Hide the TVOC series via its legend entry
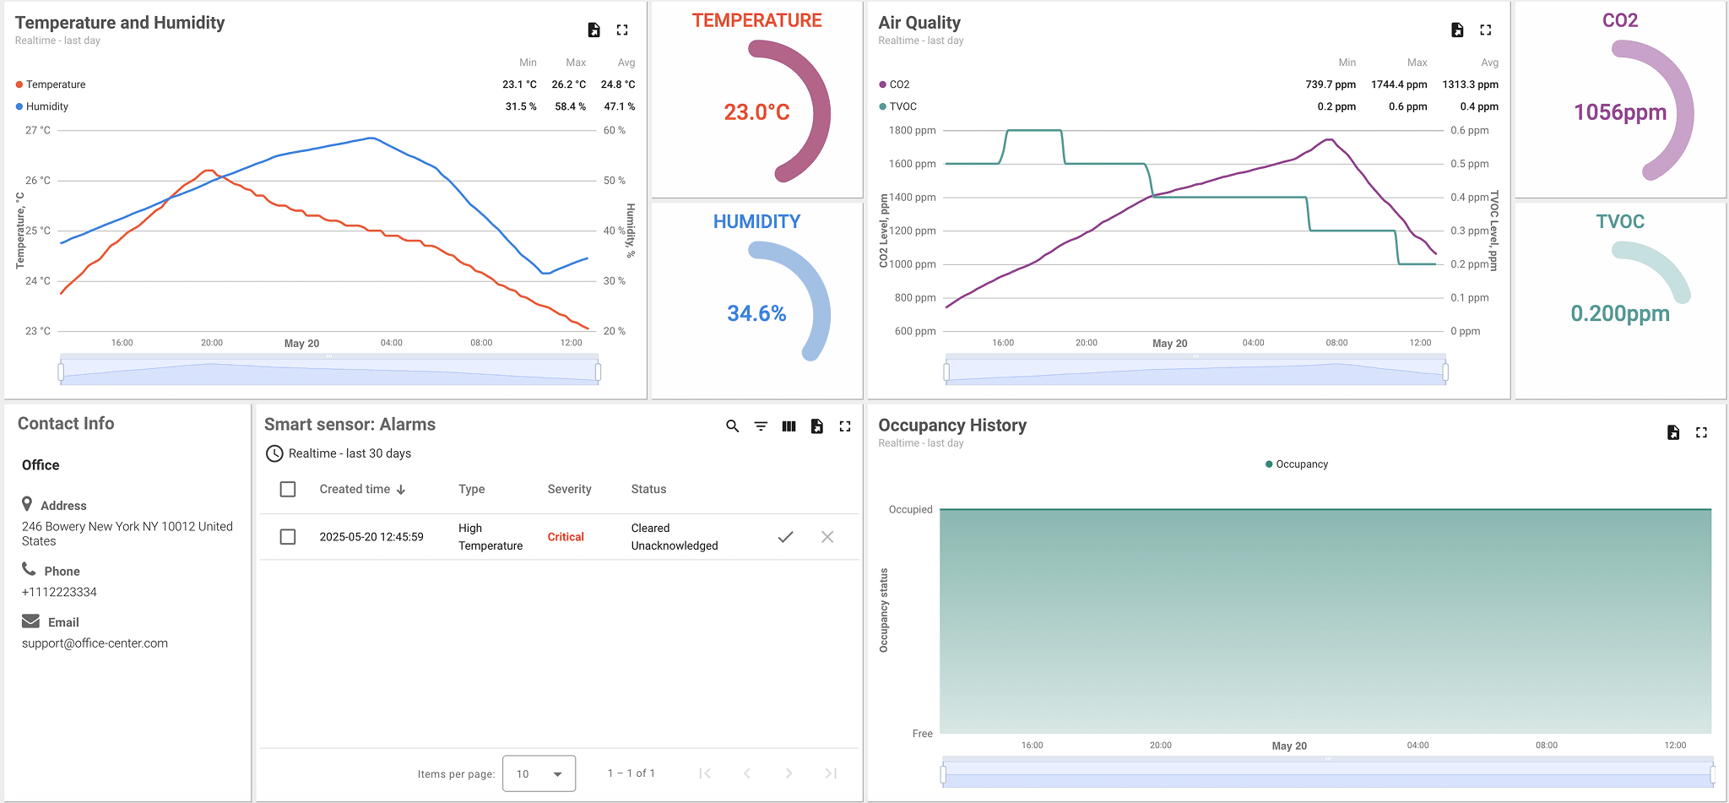This screenshot has width=1729, height=803. [902, 106]
